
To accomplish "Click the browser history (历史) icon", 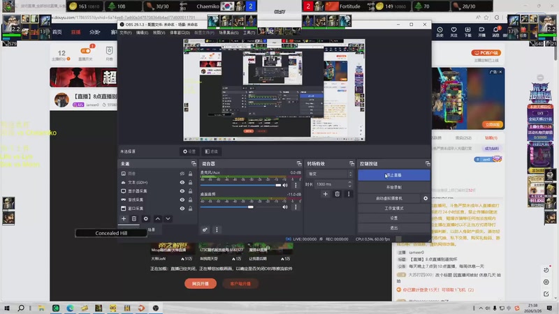I will click(x=440, y=31).
